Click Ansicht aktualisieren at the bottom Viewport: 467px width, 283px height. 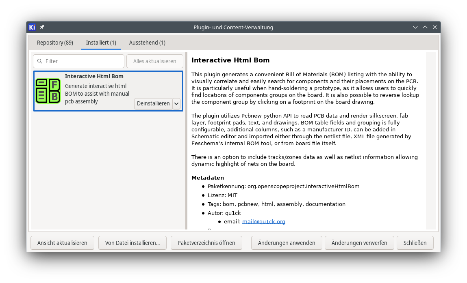pyautogui.click(x=62, y=243)
